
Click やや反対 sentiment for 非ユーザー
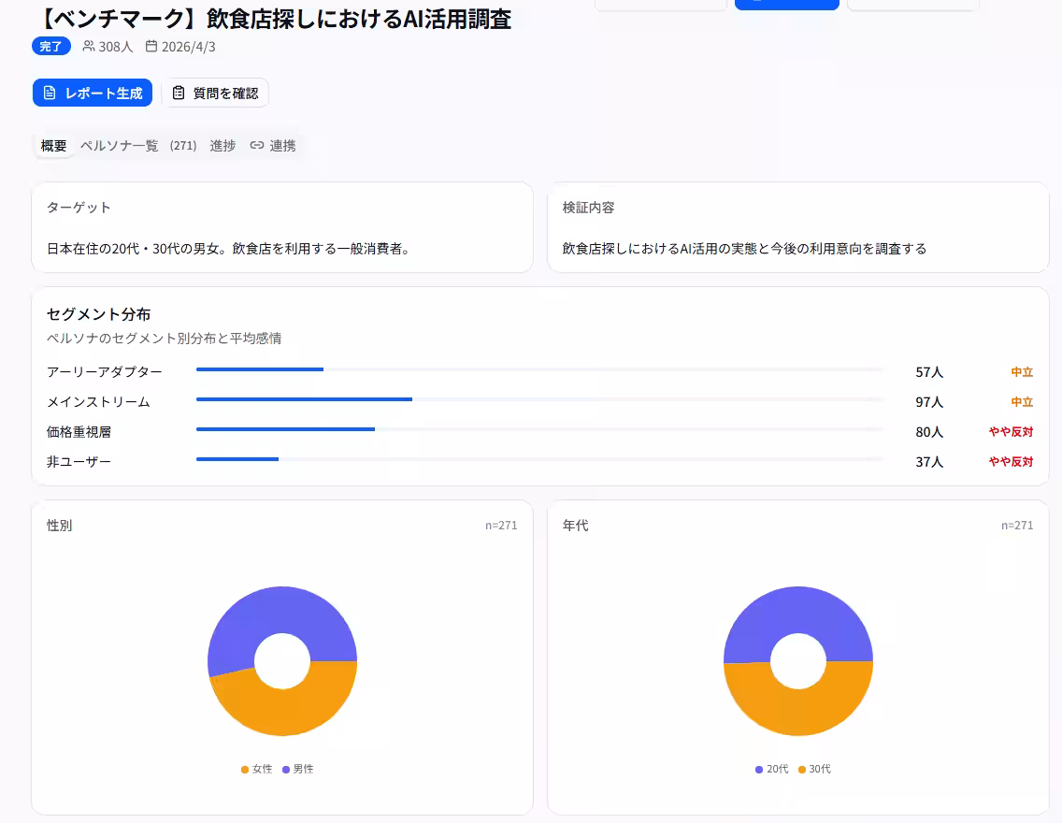pos(1011,461)
